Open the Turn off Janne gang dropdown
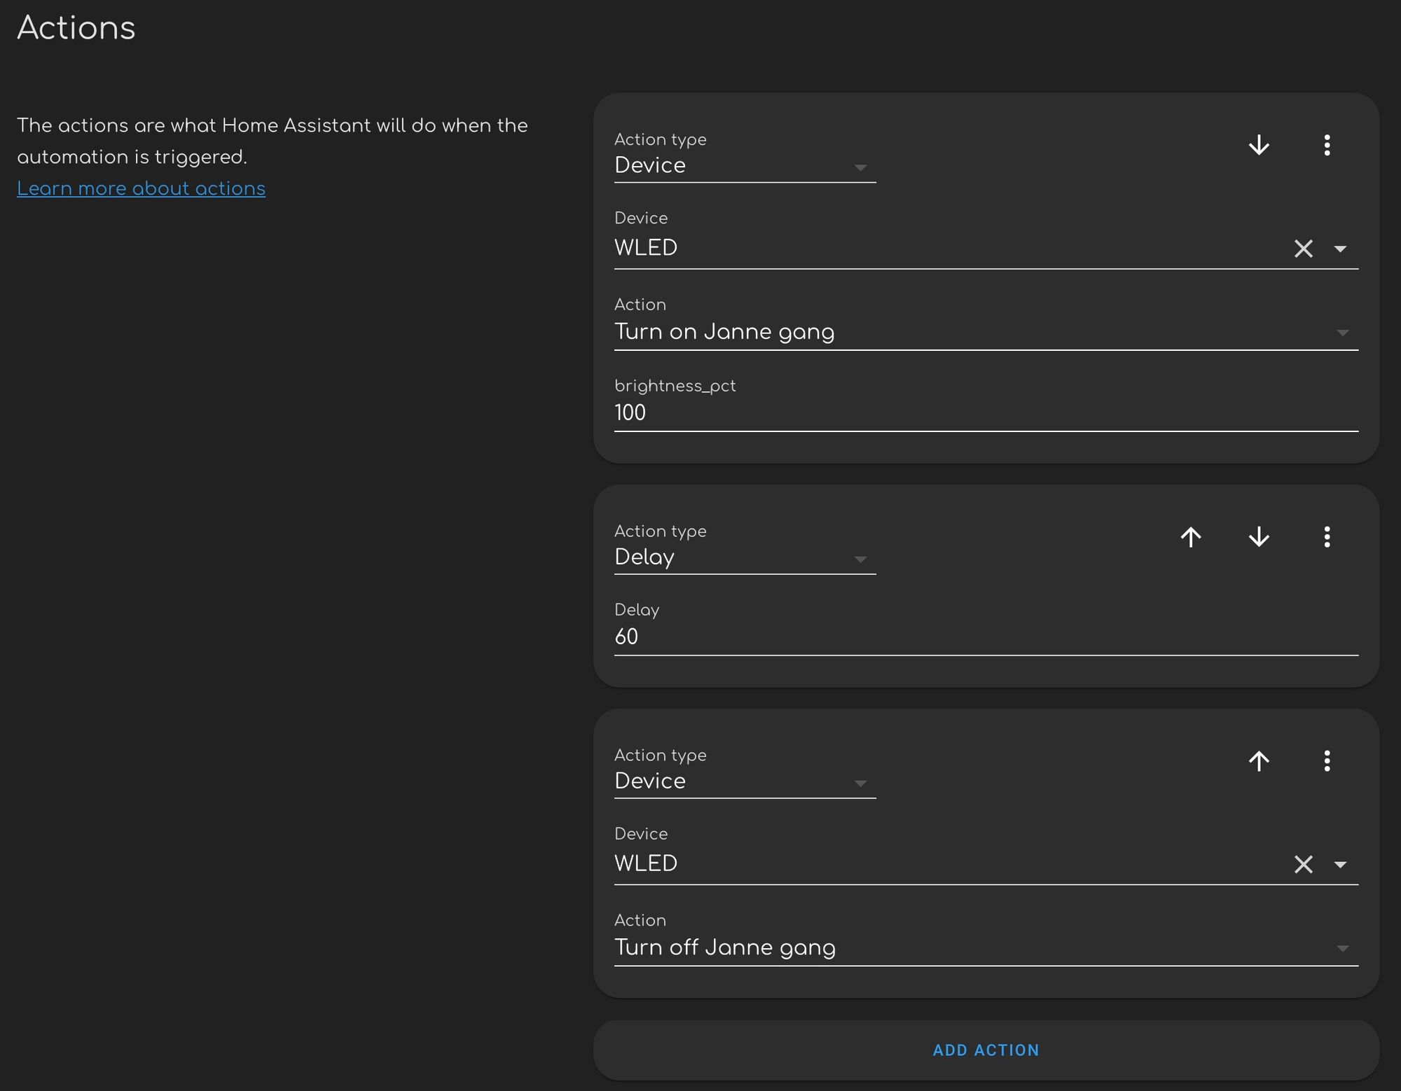This screenshot has width=1401, height=1091. pos(985,947)
